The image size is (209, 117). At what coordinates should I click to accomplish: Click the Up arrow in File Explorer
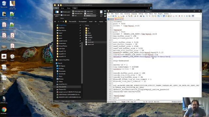(63, 21)
